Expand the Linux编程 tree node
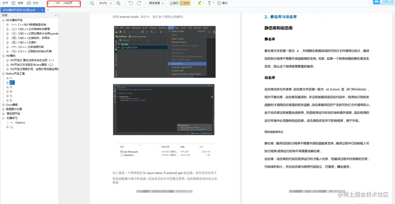 point(3,105)
